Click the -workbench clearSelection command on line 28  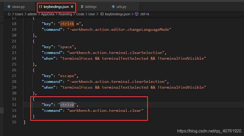[117, 82]
